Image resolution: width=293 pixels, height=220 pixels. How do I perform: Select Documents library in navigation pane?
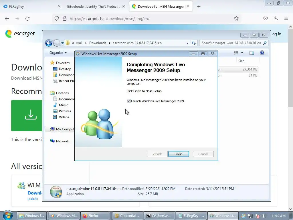(x=64, y=99)
